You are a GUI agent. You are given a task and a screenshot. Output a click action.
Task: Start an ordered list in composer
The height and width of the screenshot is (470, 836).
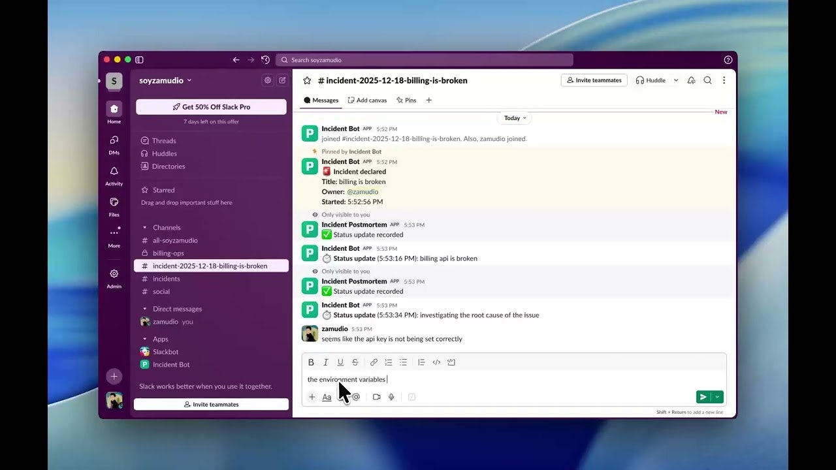click(389, 362)
